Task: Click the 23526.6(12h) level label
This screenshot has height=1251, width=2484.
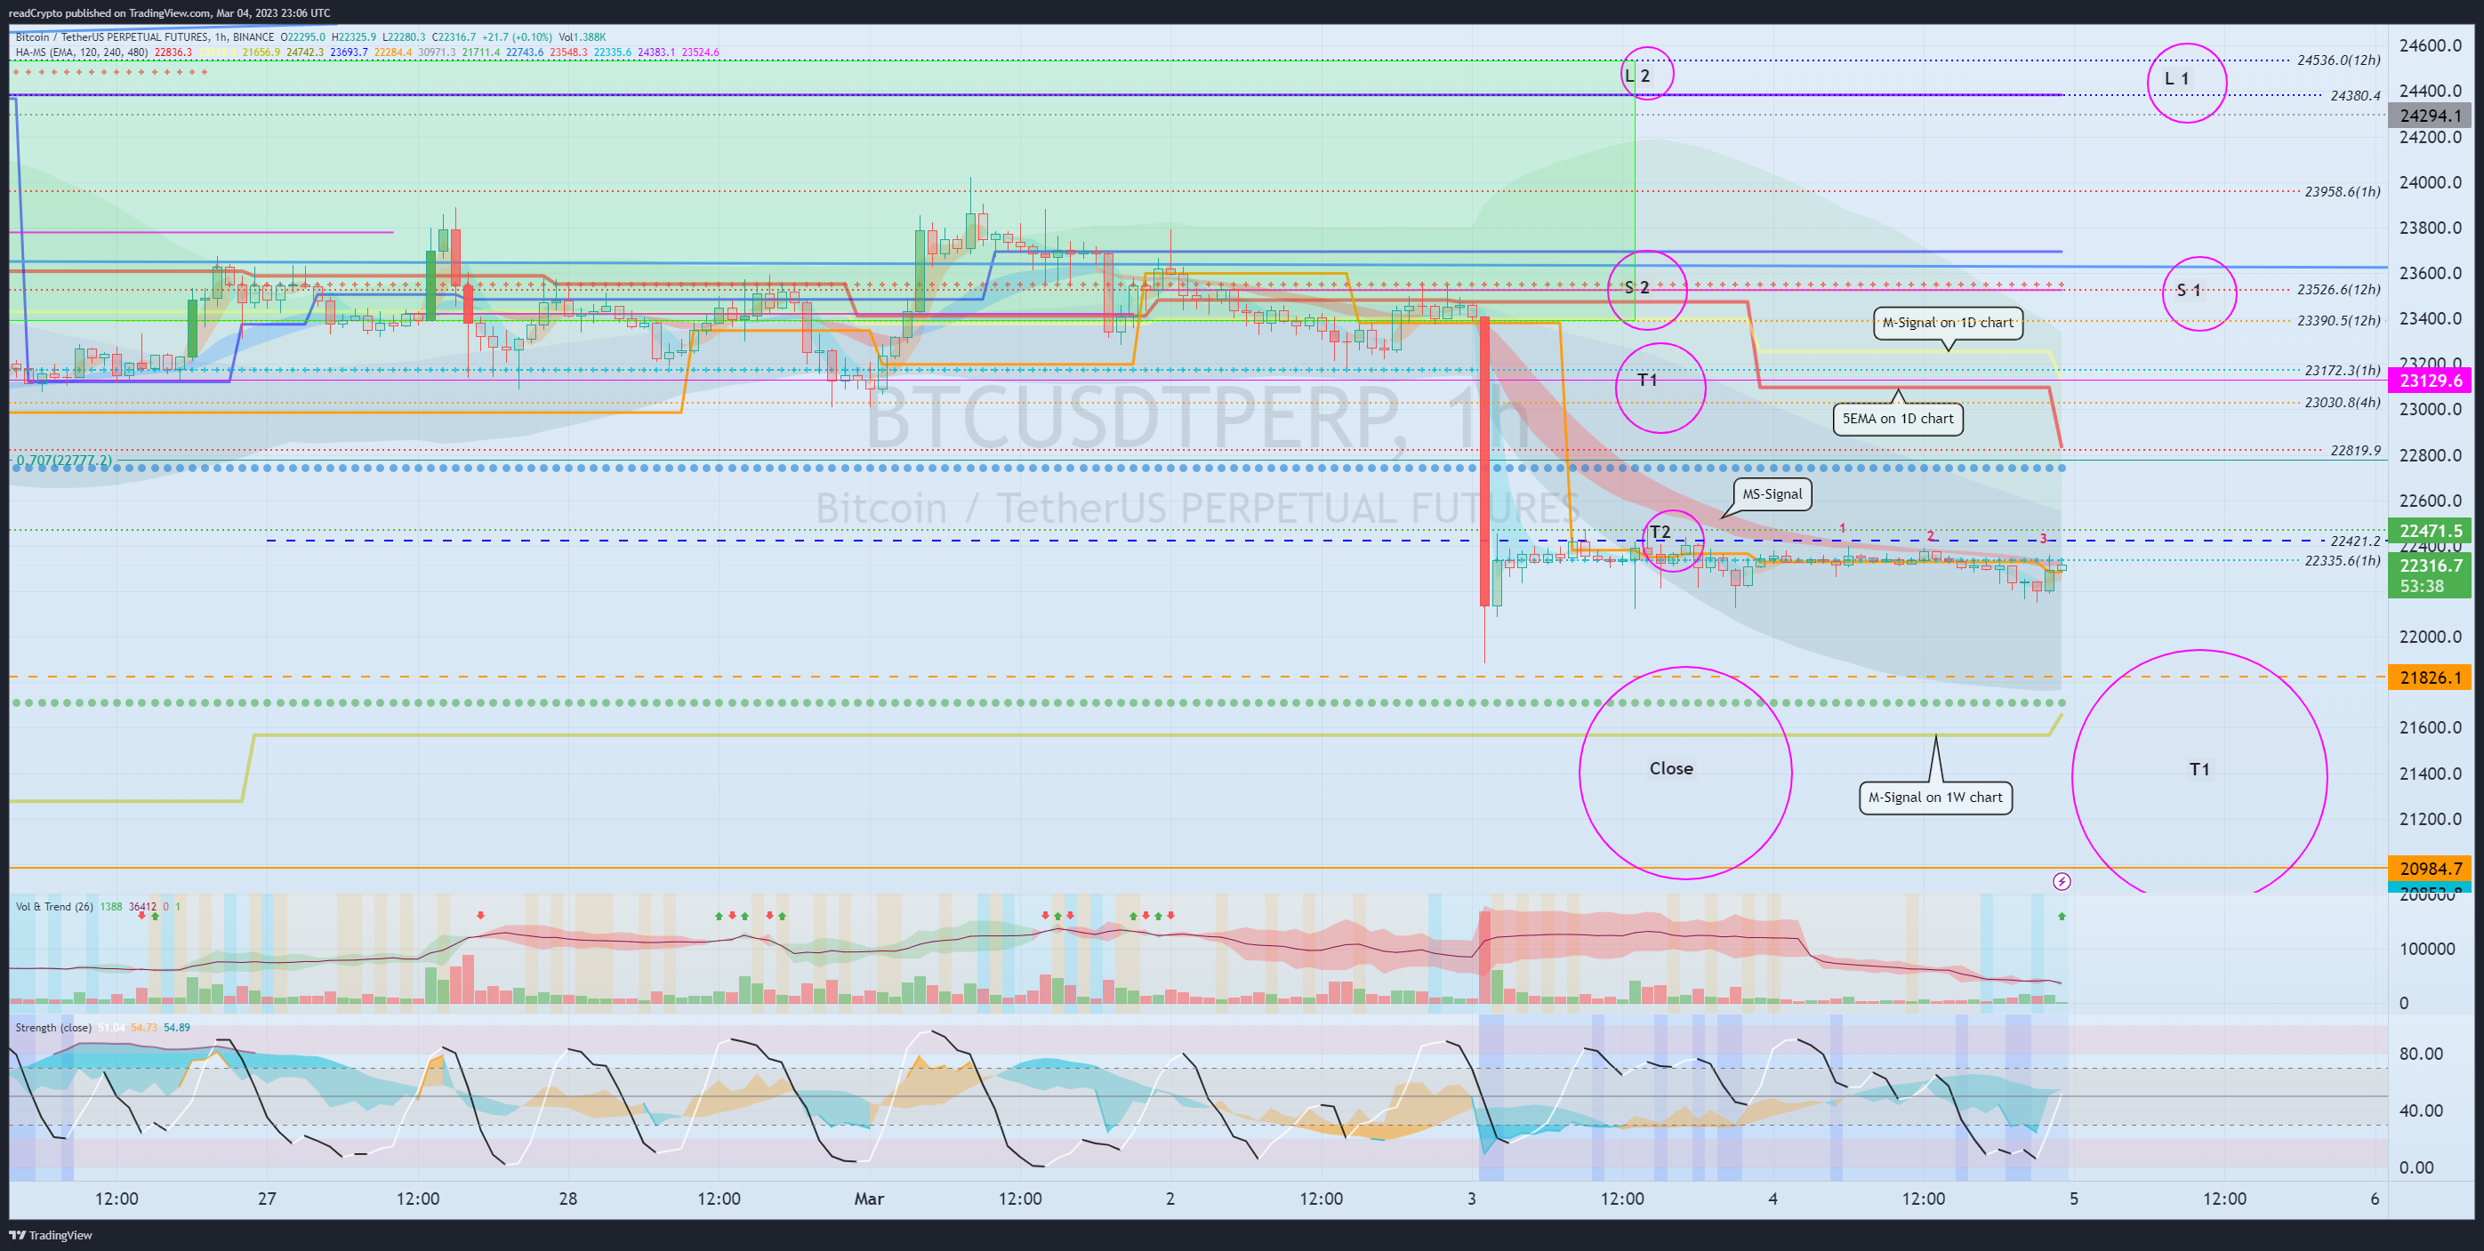Action: [2338, 289]
